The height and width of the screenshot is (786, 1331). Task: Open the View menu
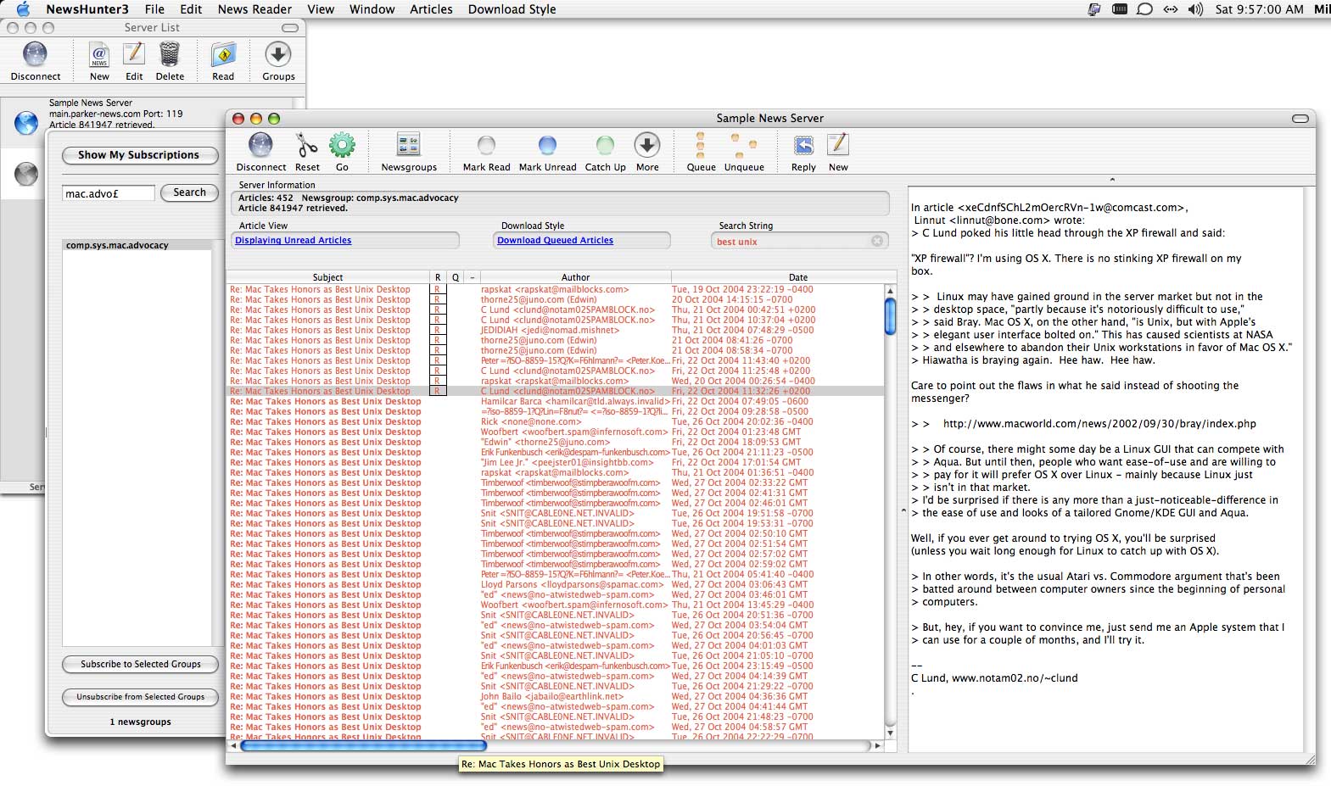(321, 9)
